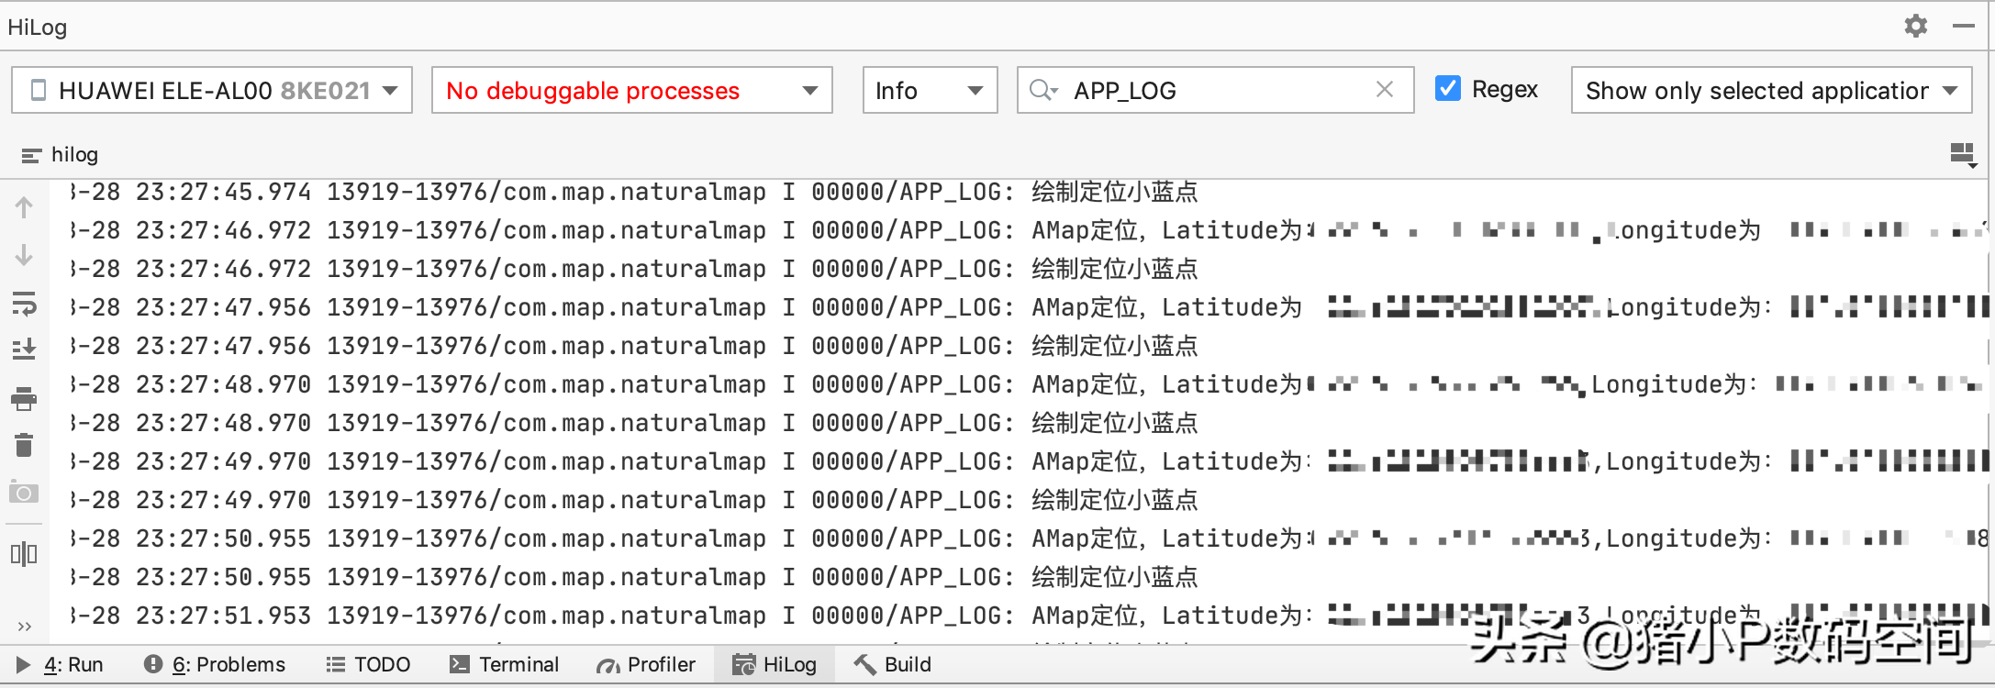
Task: Click the up arrow stack-trace icon
Action: 24,207
